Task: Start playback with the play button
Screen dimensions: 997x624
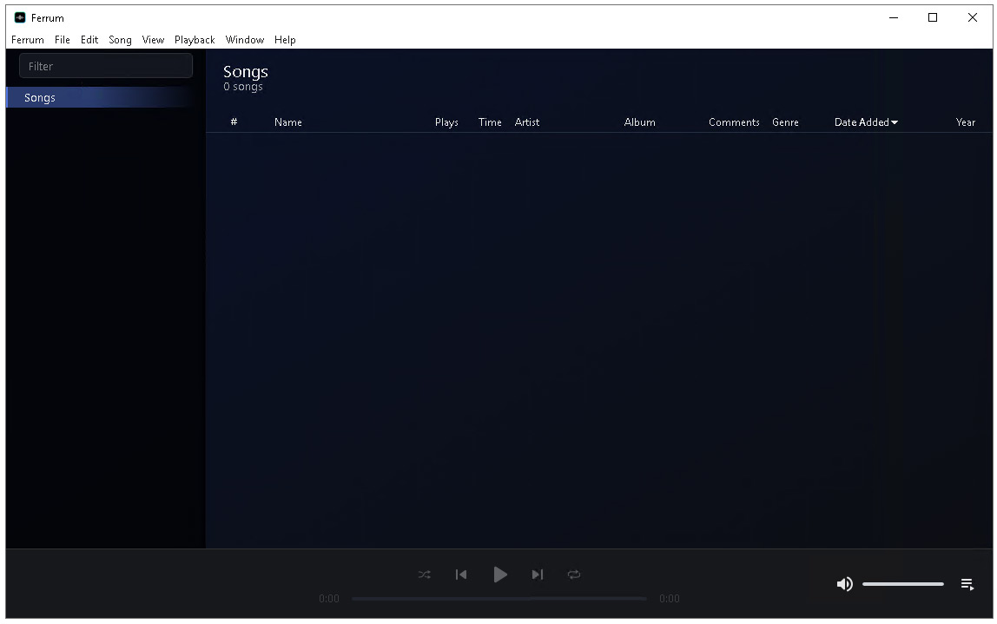Action: tap(500, 575)
